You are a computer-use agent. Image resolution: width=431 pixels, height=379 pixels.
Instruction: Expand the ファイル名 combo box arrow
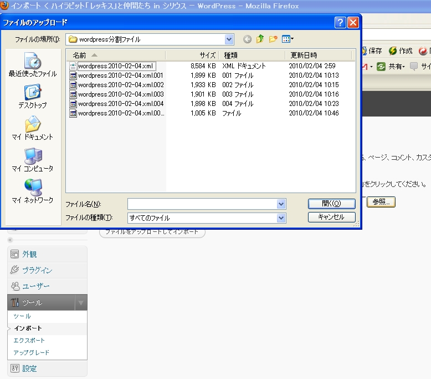coord(281,204)
